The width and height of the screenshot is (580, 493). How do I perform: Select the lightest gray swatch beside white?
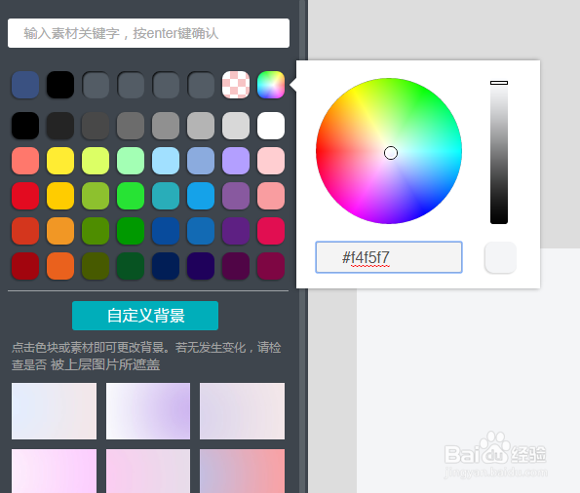236,126
